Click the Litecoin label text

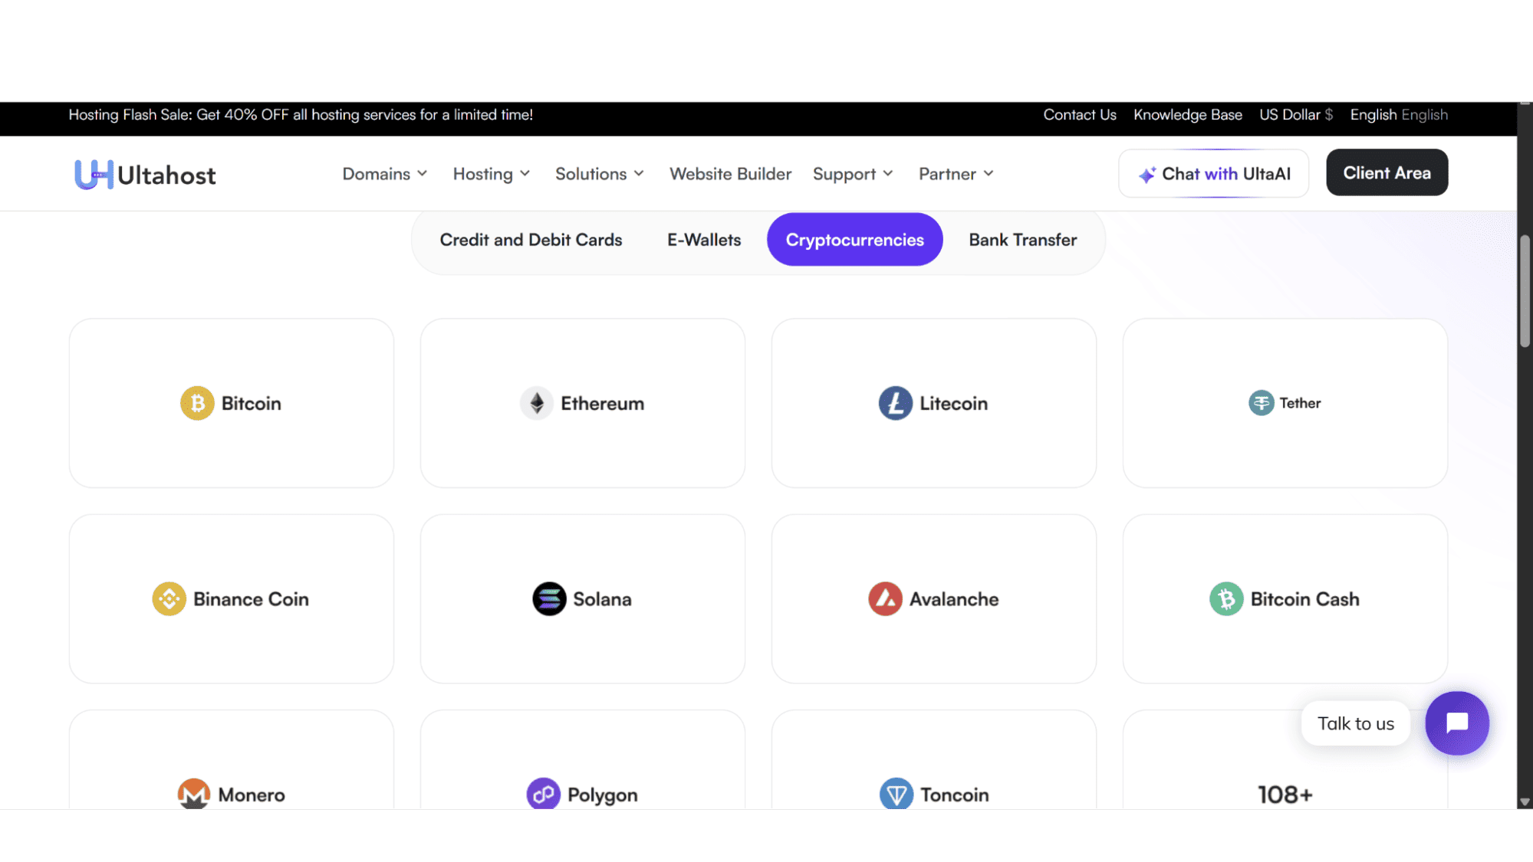pyautogui.click(x=953, y=404)
